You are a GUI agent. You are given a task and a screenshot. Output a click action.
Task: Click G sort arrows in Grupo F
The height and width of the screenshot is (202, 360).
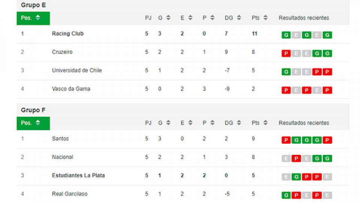coord(168,123)
